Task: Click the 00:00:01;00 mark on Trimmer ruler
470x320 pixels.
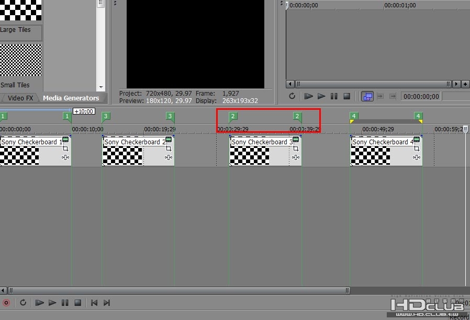Action: (400, 5)
